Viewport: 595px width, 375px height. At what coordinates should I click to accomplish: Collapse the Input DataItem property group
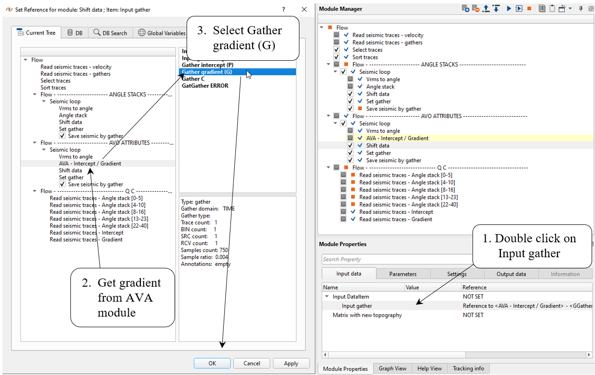pyautogui.click(x=327, y=297)
